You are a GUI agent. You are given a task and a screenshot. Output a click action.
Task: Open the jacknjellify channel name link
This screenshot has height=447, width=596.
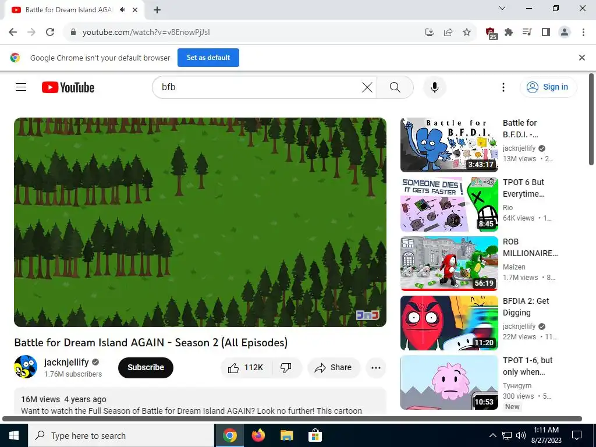66,362
